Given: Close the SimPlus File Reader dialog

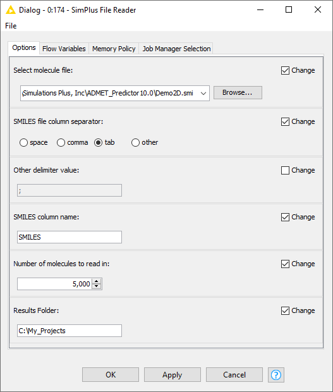Looking at the screenshot, I should click(x=318, y=10).
